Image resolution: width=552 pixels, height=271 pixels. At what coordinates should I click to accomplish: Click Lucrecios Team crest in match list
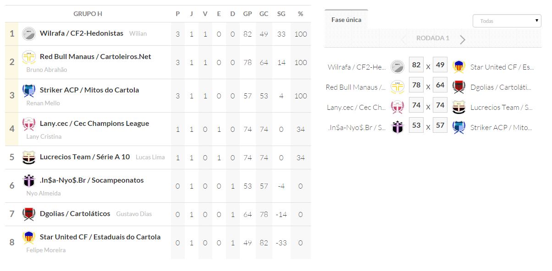click(459, 107)
